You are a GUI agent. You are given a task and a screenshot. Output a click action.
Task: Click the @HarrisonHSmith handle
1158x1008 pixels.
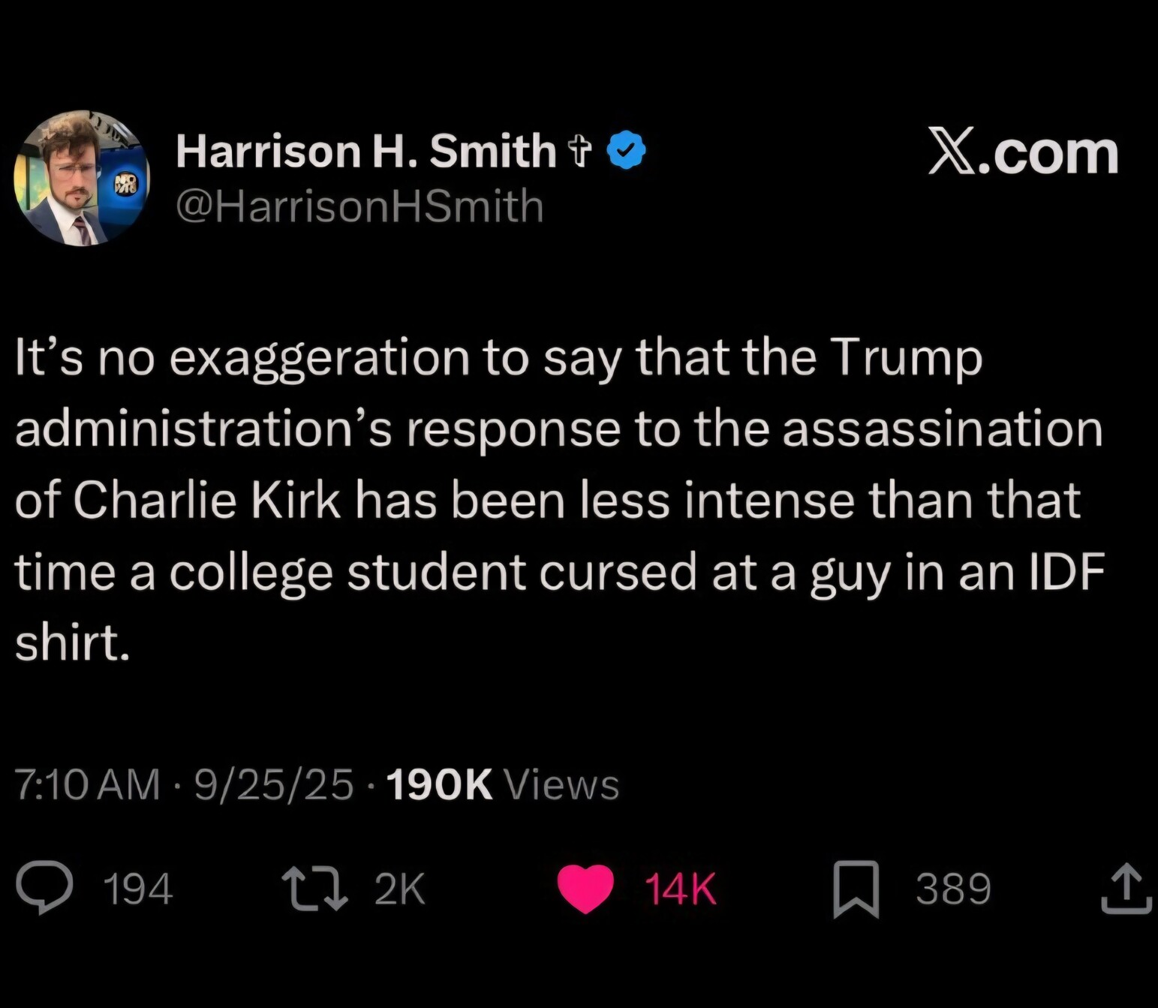[359, 206]
